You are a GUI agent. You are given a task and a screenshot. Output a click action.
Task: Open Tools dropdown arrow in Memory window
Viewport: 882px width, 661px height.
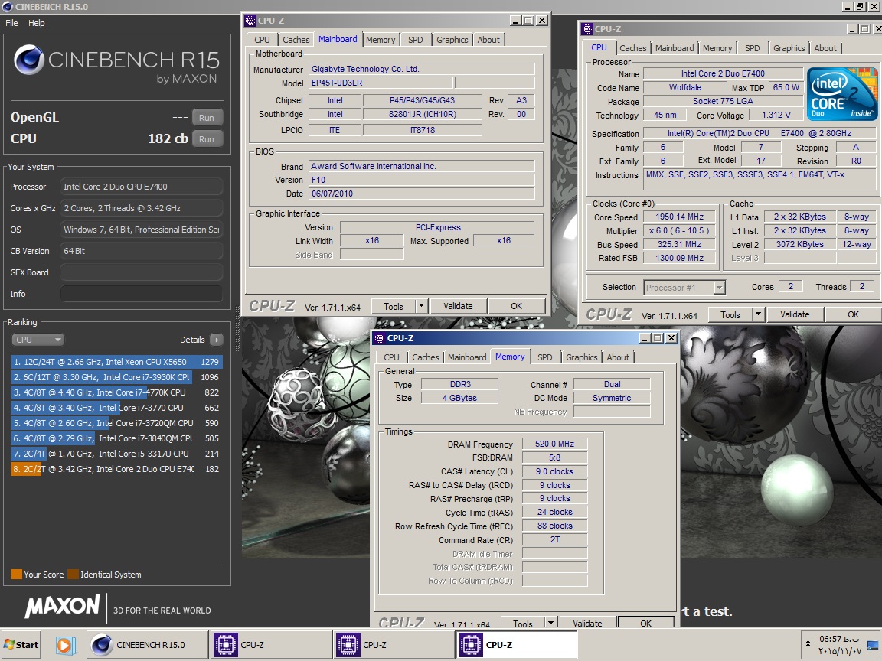(550, 623)
